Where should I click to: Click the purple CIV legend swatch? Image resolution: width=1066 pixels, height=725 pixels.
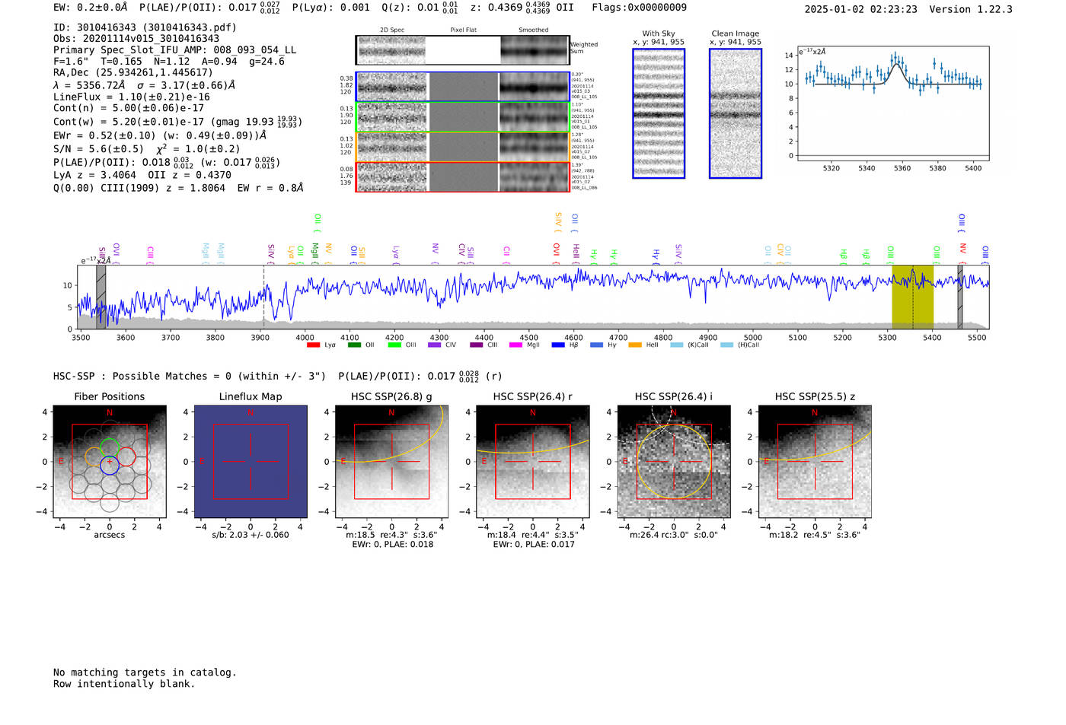click(435, 345)
